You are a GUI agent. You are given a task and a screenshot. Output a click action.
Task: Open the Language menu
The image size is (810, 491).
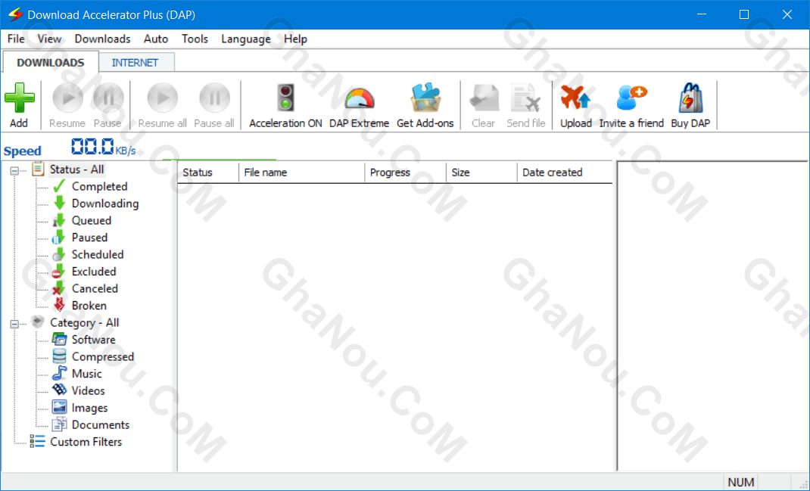pyautogui.click(x=246, y=39)
